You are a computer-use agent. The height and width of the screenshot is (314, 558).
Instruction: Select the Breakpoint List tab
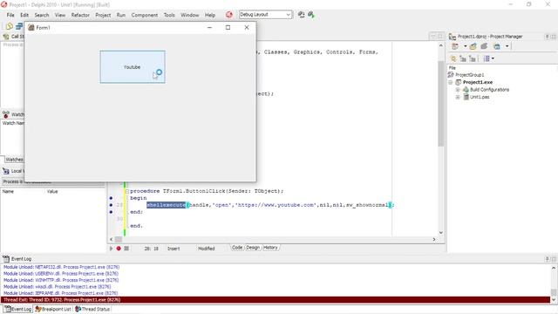coord(53,309)
